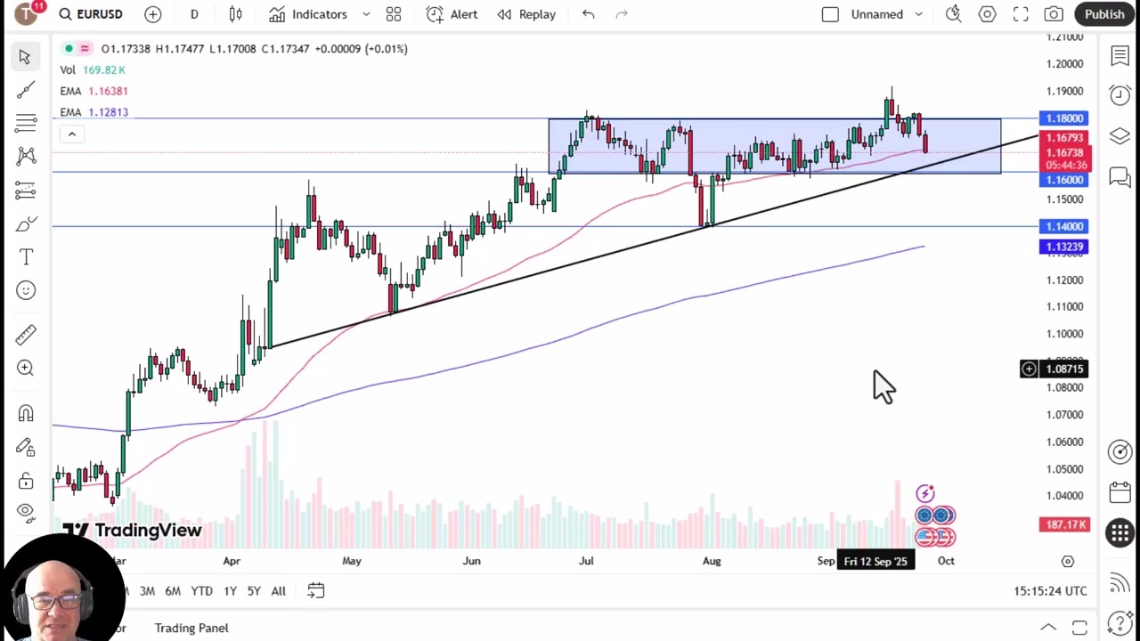Open the indicators favorites dropdown arrow
The width and height of the screenshot is (1140, 641).
coord(366,14)
